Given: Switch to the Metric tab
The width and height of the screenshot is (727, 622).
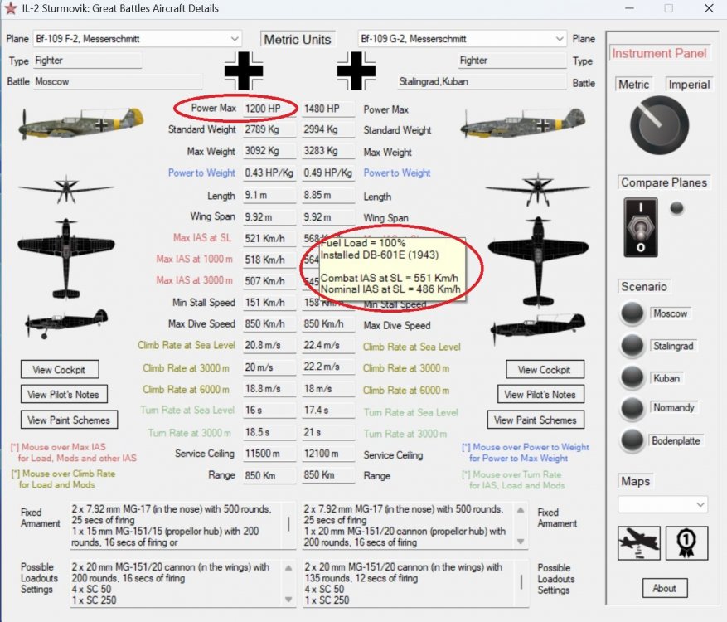Looking at the screenshot, I should click(632, 85).
